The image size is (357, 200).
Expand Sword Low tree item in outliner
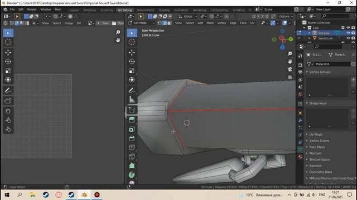[310, 38]
